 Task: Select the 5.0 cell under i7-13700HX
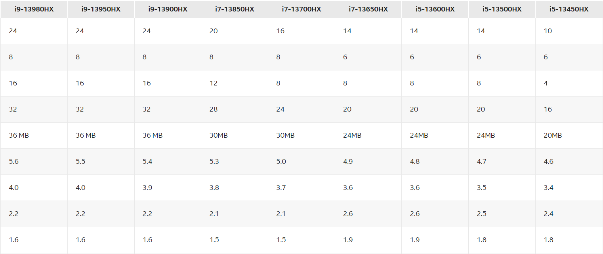[x=281, y=161]
